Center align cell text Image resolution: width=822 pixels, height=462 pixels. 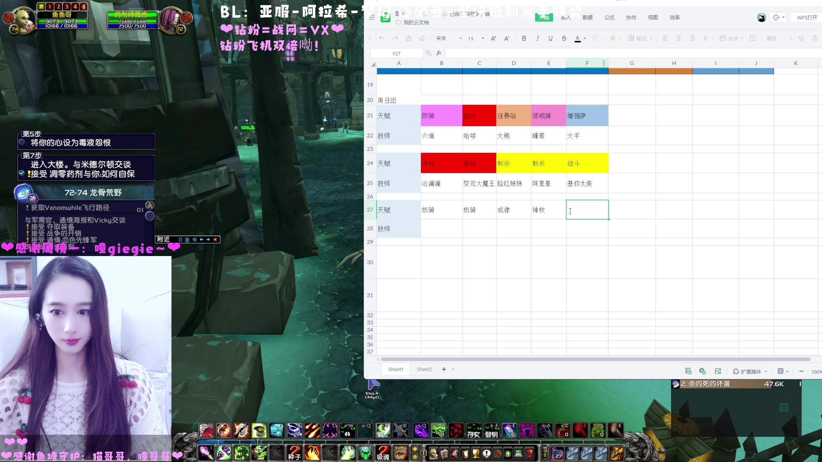click(x=678, y=38)
